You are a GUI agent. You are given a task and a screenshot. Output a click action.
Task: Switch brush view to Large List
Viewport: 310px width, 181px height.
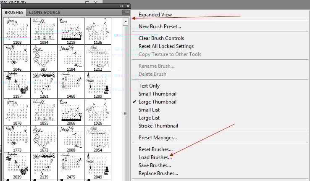[x=149, y=118]
